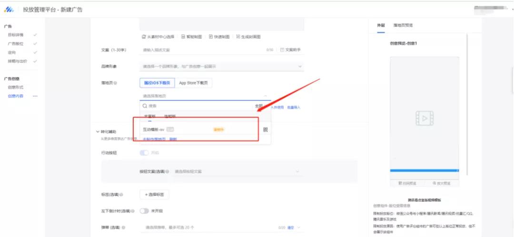The height and width of the screenshot is (237, 514).
Task: Go to 定向 in sidebar
Action: [12, 52]
